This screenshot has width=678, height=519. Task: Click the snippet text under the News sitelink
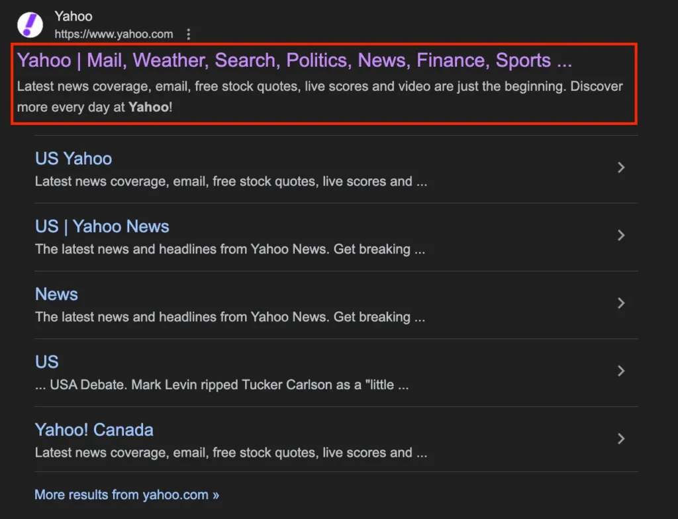pyautogui.click(x=230, y=317)
